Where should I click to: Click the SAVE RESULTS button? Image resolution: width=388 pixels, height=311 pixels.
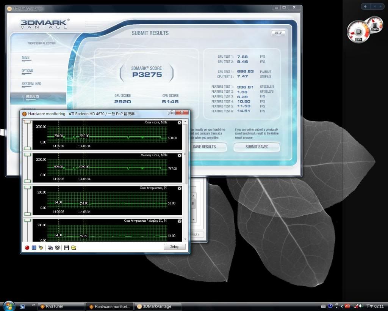tap(204, 147)
